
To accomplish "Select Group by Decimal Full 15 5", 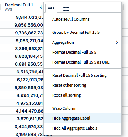I will point(82,32).
